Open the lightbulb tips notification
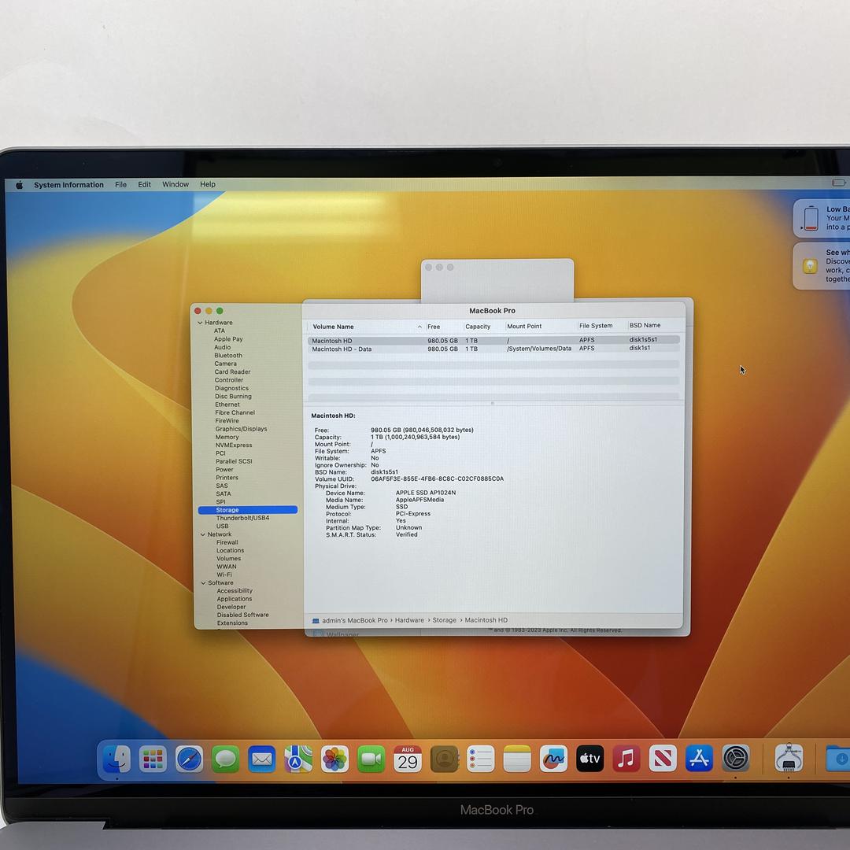 (x=821, y=266)
